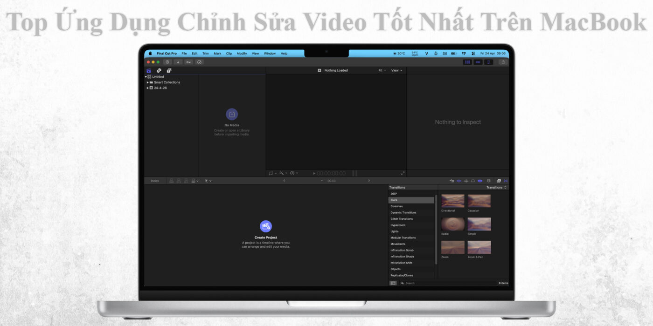The height and width of the screenshot is (326, 653).
Task: Open the timeline history dropdown chevron
Action: coord(322,181)
